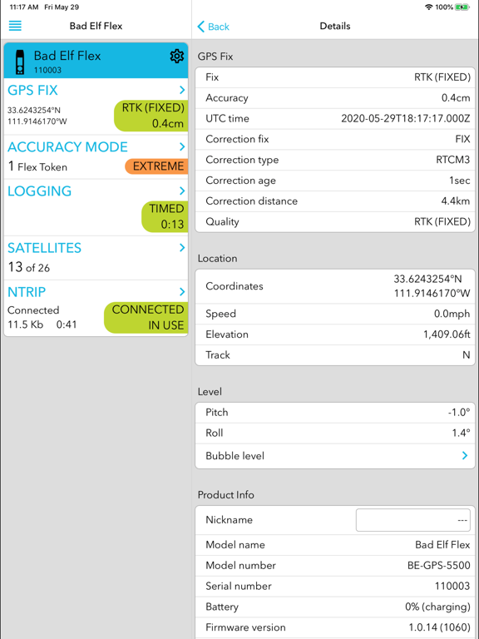Expand the NTRIP section chevron

click(x=182, y=292)
